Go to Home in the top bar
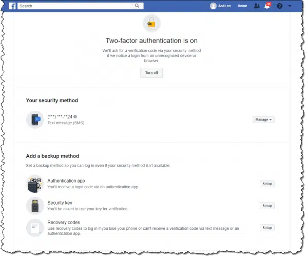308x258 pixels. point(242,6)
